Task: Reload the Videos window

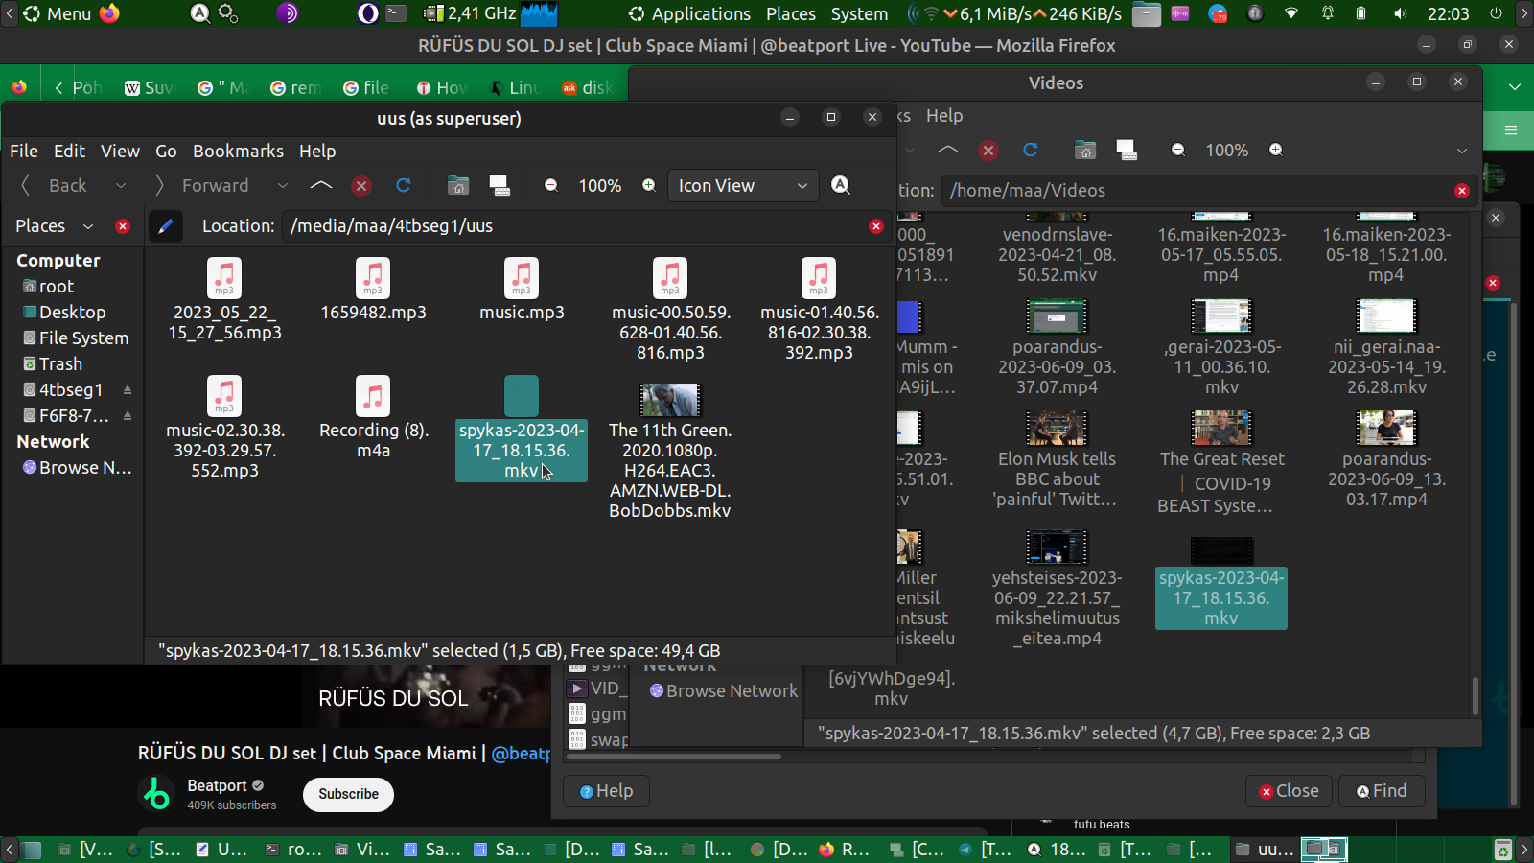Action: point(1031,150)
